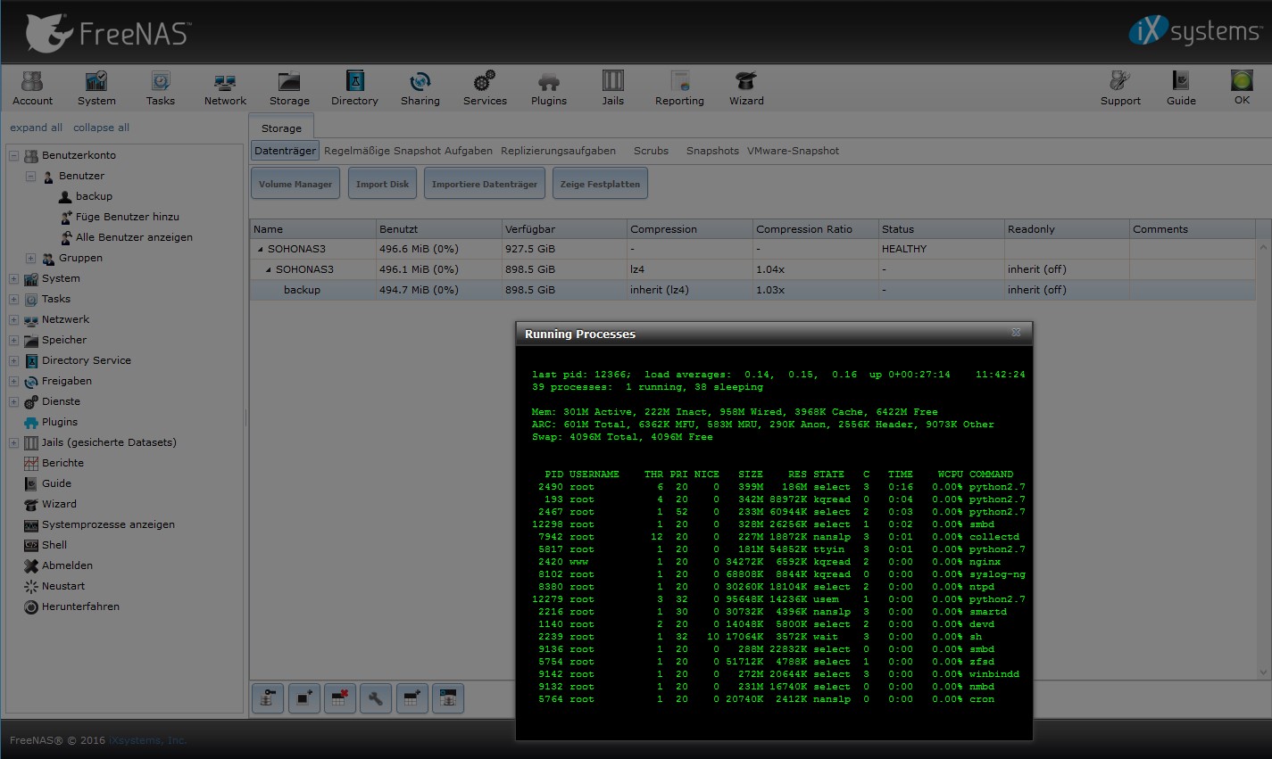Select the backup dataset row
This screenshot has height=759, width=1272.
[752, 290]
